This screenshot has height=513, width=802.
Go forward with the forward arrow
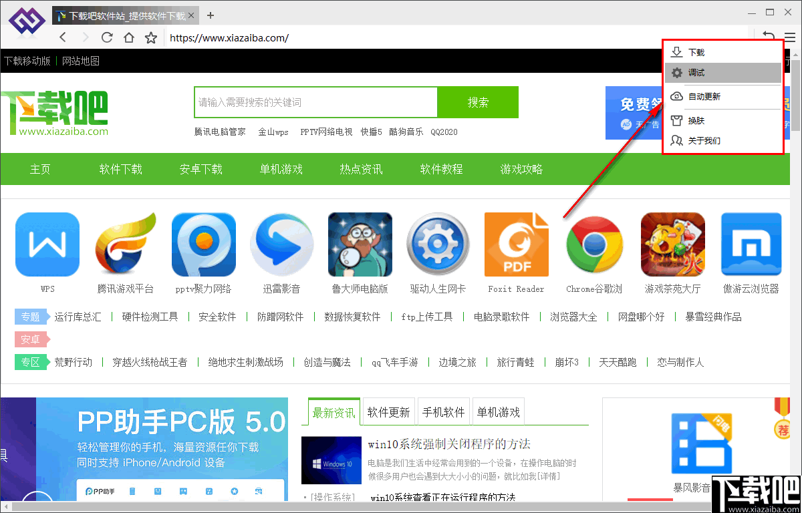pos(85,37)
